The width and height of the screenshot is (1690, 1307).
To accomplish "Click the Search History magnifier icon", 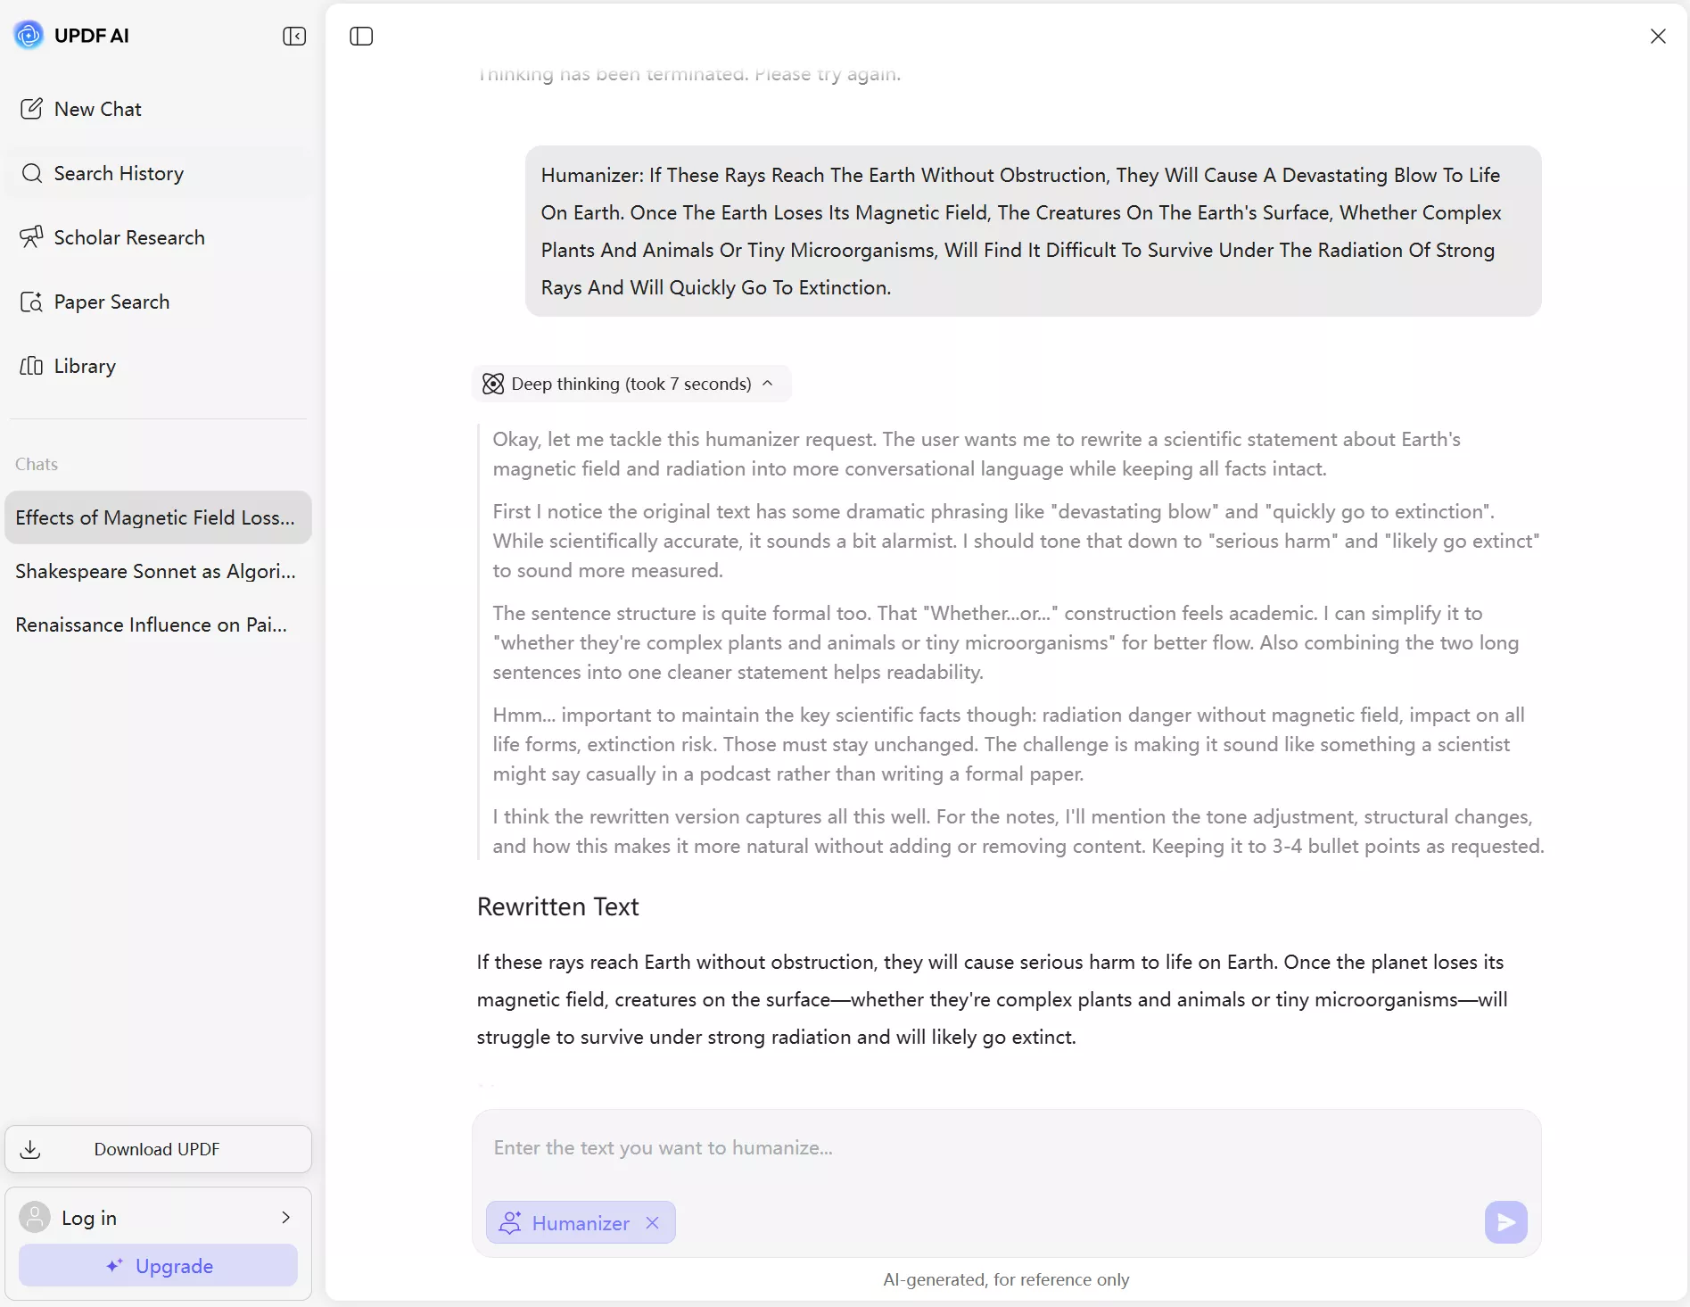I will pos(31,173).
